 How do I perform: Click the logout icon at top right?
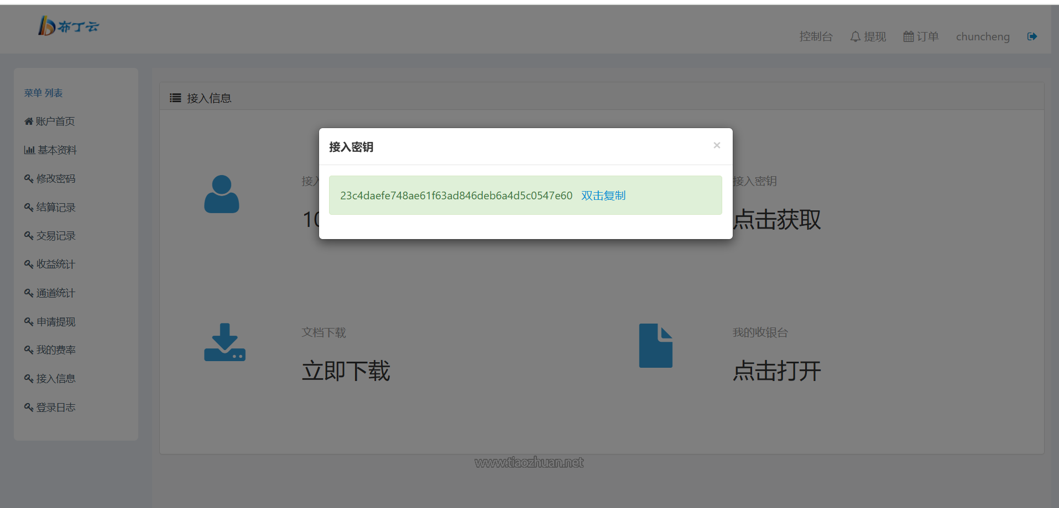pyautogui.click(x=1032, y=36)
